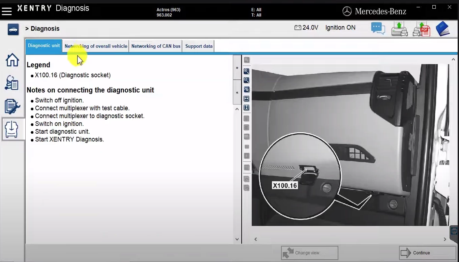Click the XENTRY Diagnosis title
This screenshot has height=262, width=459.
(x=53, y=8)
